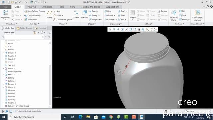Start a new Sketch
213x120 pixels.
(x=76, y=14)
